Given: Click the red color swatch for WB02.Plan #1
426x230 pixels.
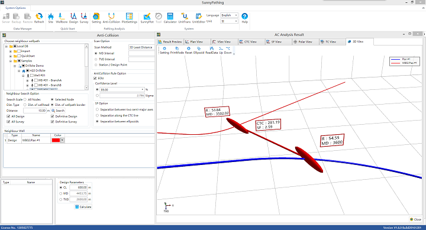Looking at the screenshot, I should tap(56, 140).
